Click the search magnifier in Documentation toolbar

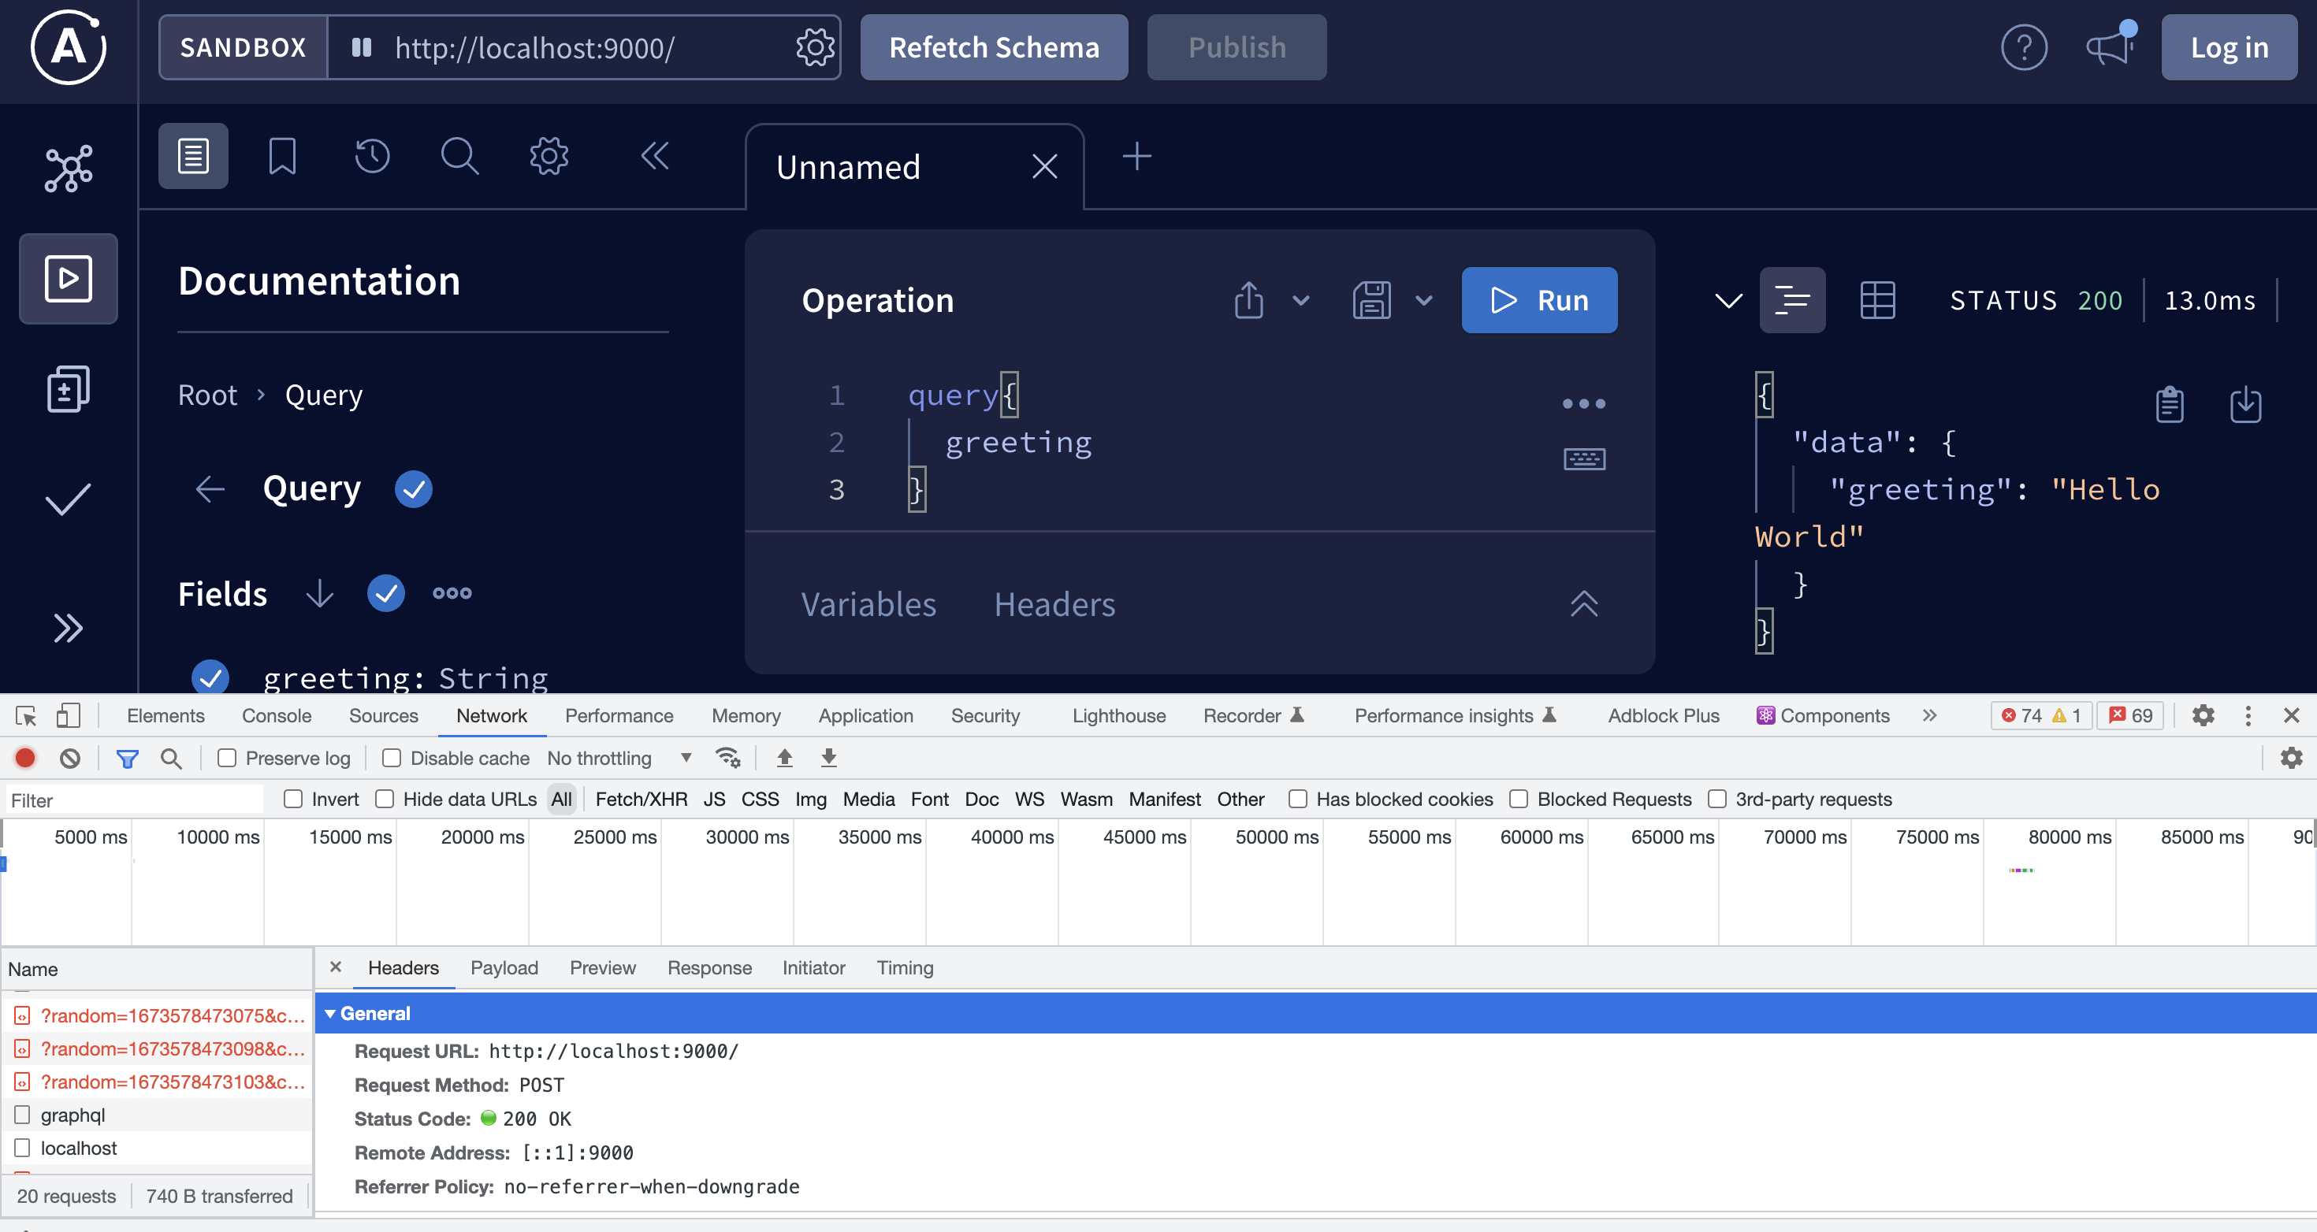click(459, 157)
